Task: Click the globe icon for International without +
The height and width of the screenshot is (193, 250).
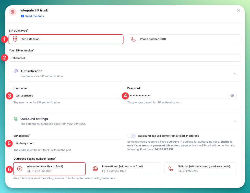Action: click(95, 169)
